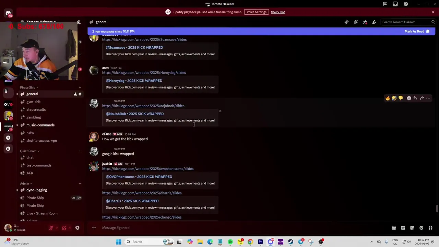439x247 pixels.
Task: Open the gym-shit channel
Action: [33, 102]
